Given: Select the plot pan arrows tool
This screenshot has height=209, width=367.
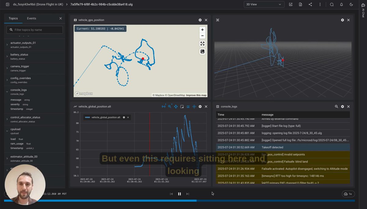Looking at the screenshot, I should (176, 106).
